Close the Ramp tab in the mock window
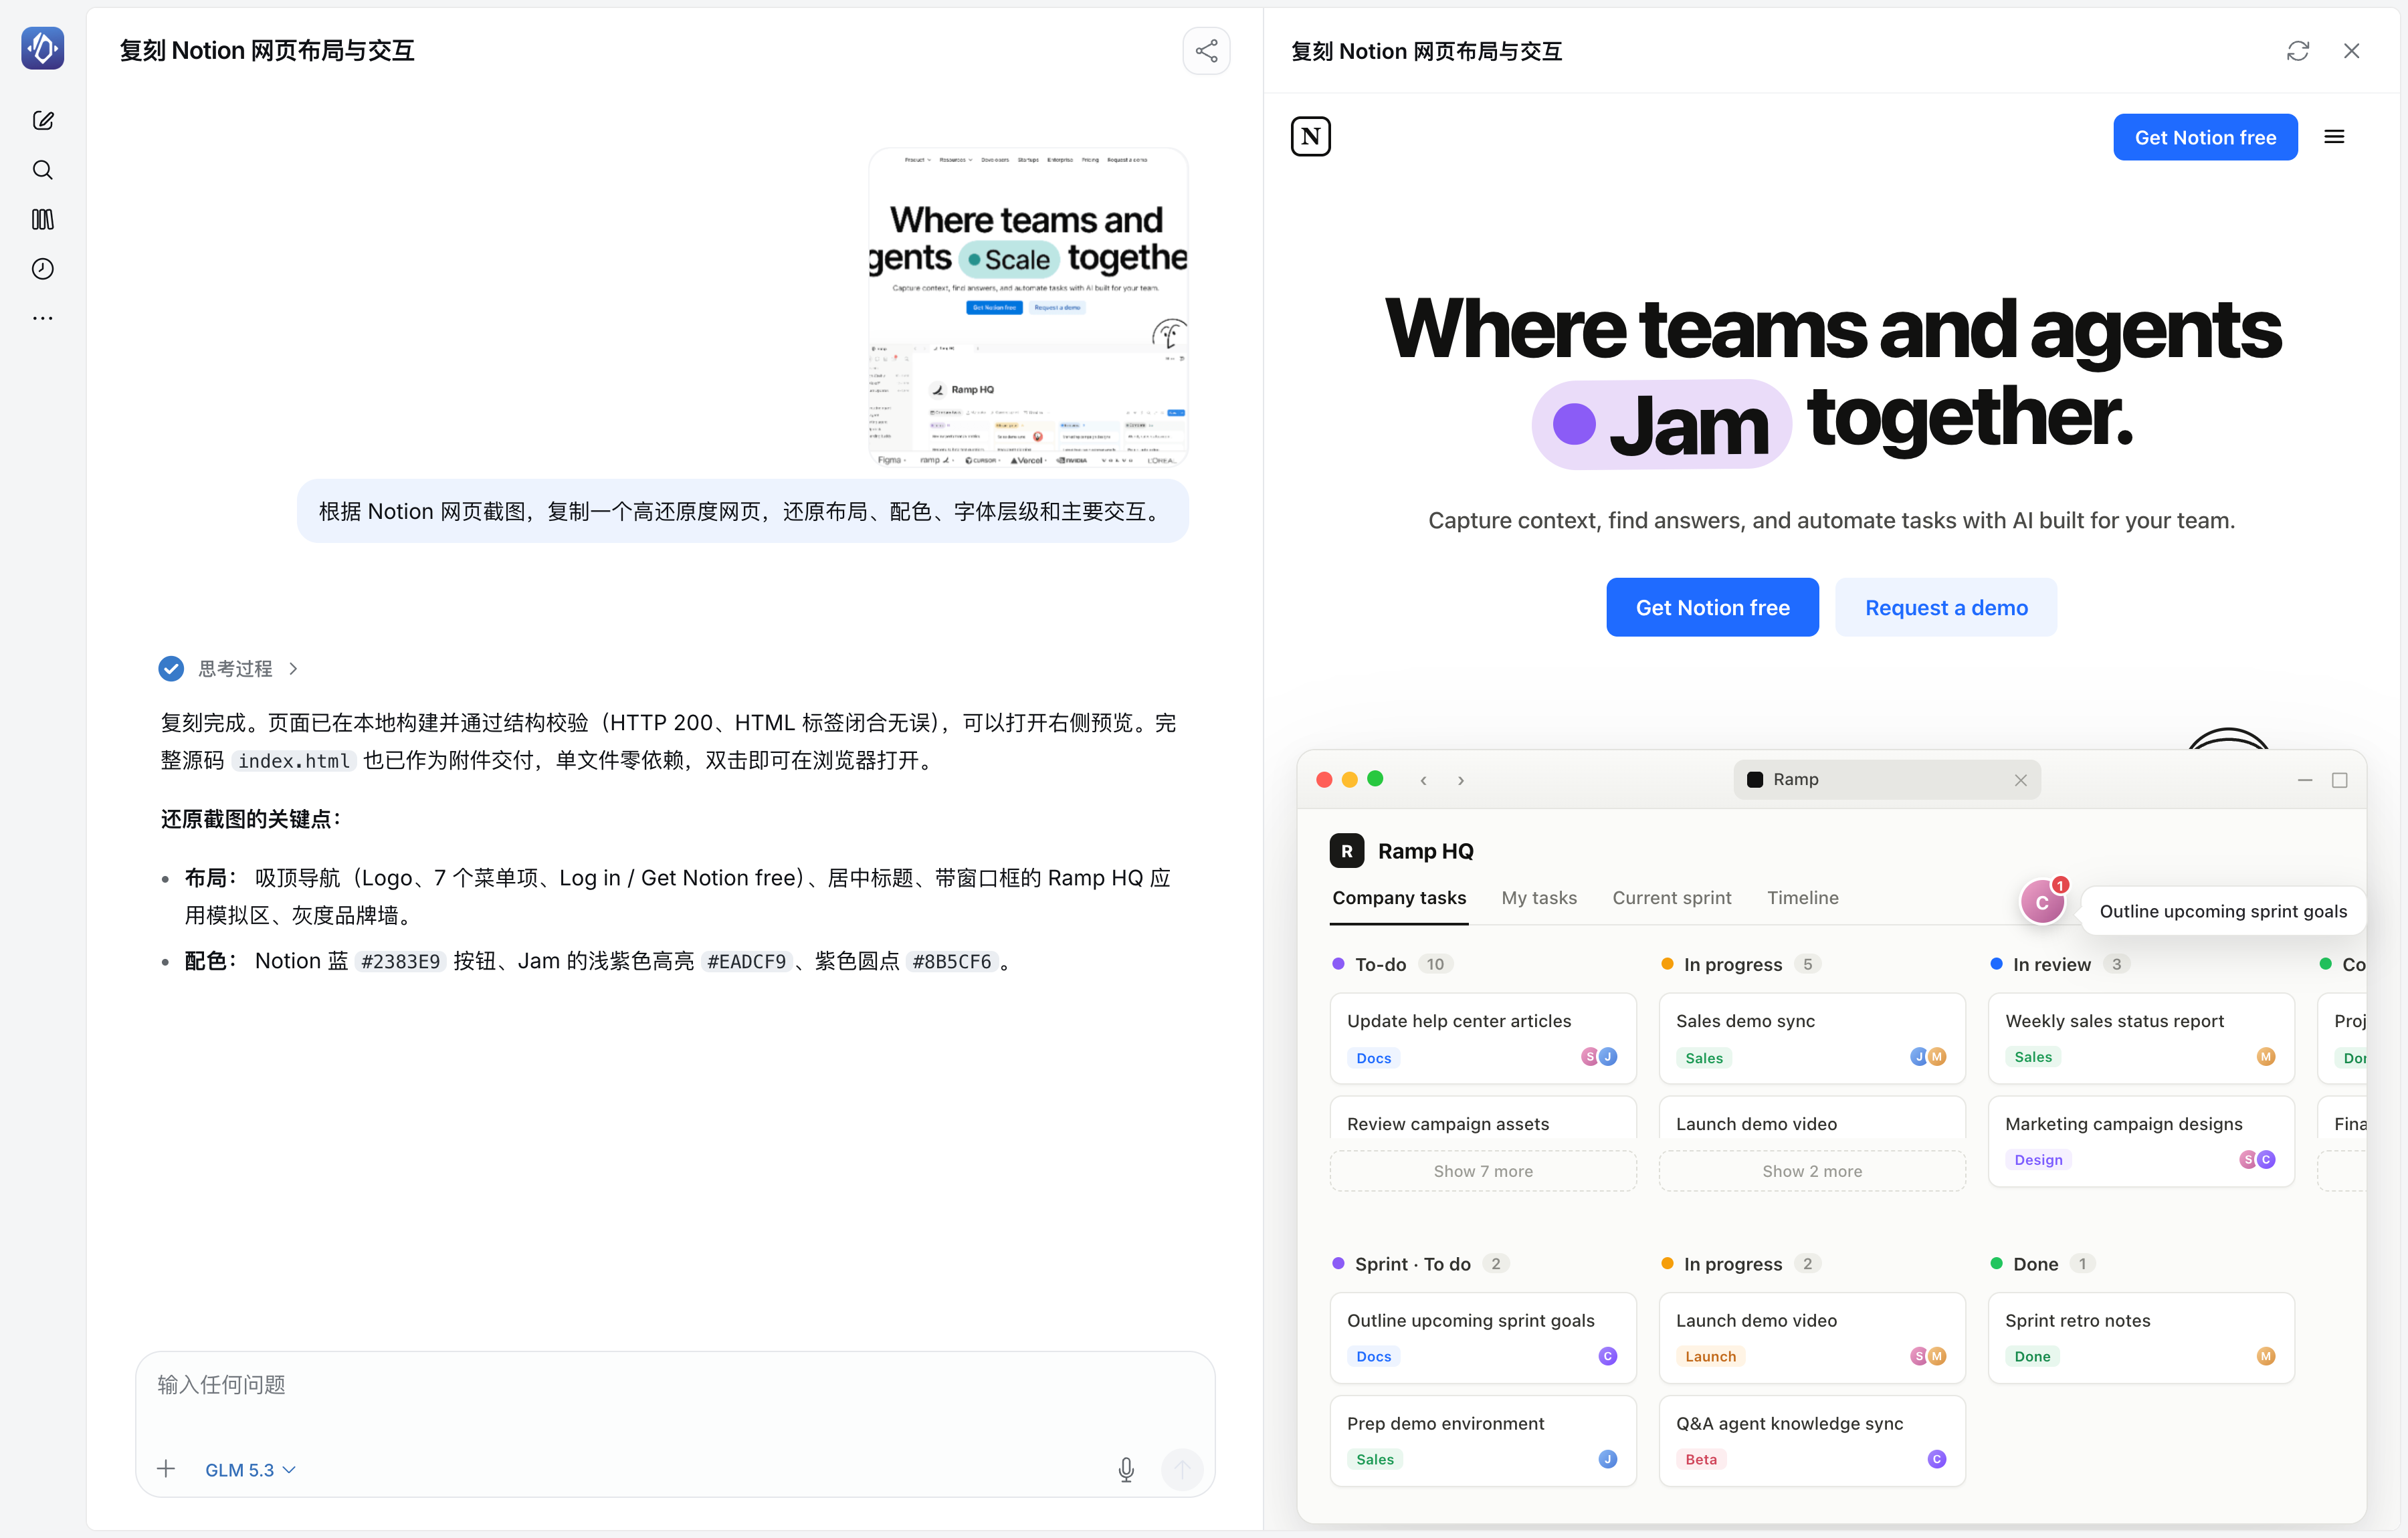 (2021, 780)
